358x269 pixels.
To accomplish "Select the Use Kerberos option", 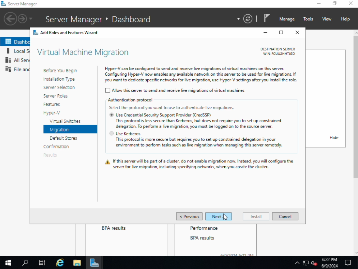I will point(112,134).
